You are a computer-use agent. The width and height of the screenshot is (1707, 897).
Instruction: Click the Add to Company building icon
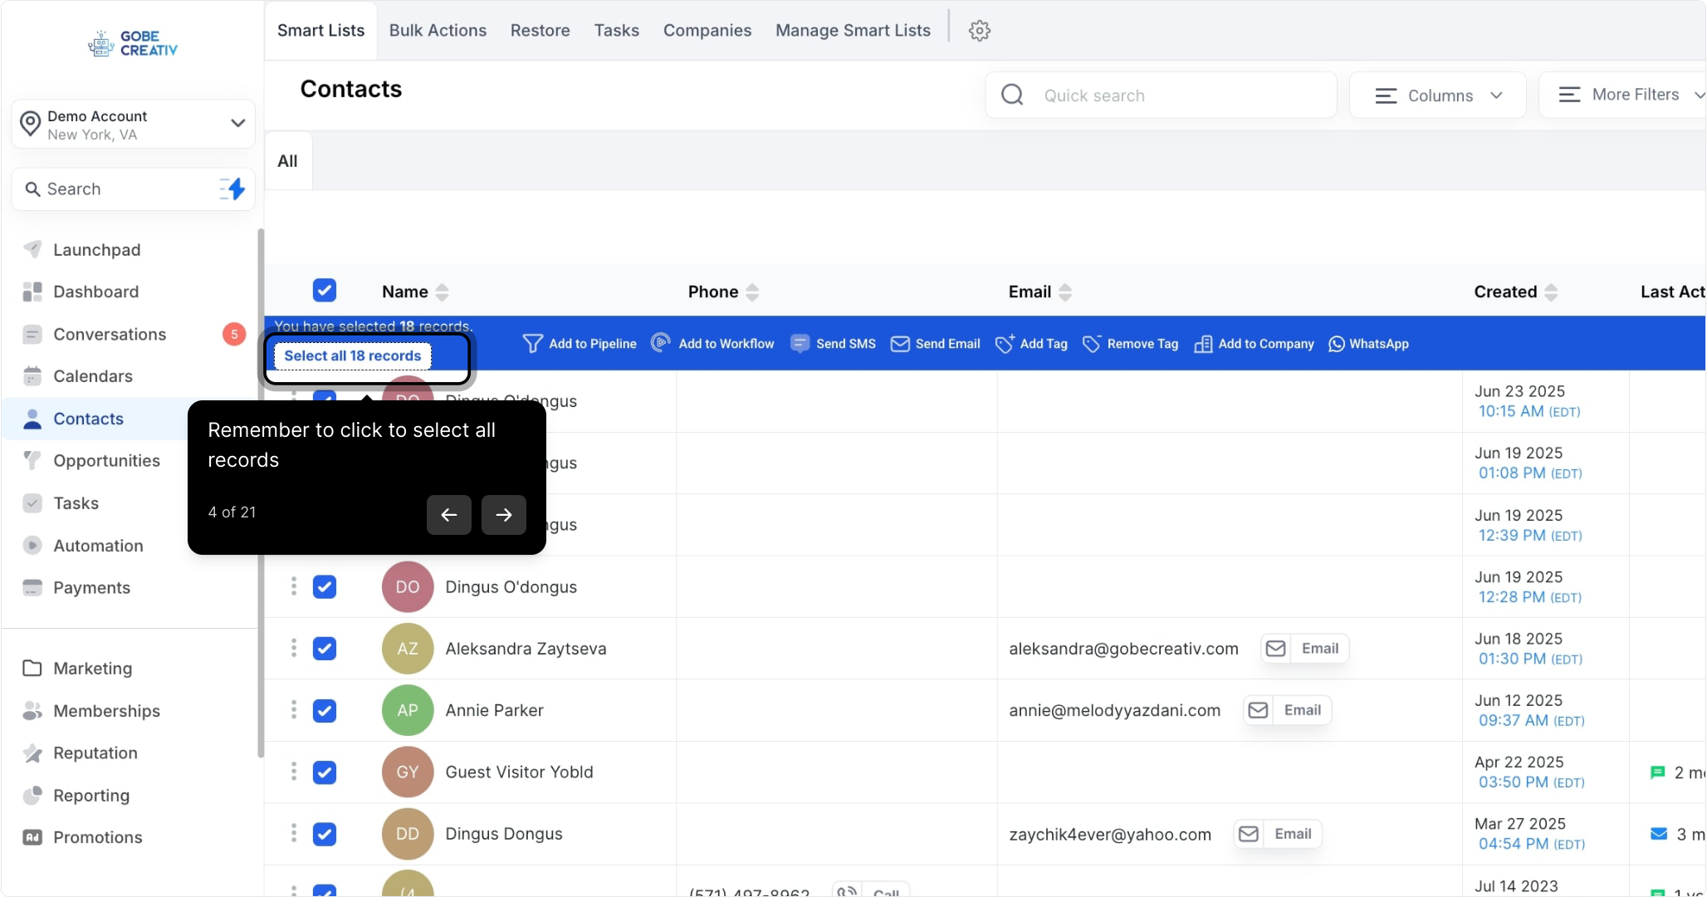click(x=1202, y=344)
